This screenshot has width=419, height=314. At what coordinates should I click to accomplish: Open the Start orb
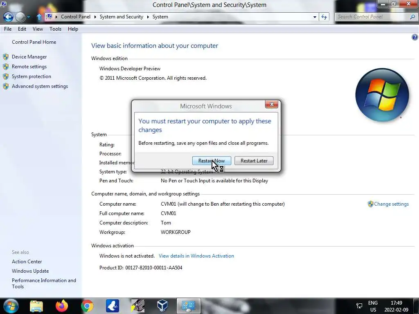coord(11,306)
